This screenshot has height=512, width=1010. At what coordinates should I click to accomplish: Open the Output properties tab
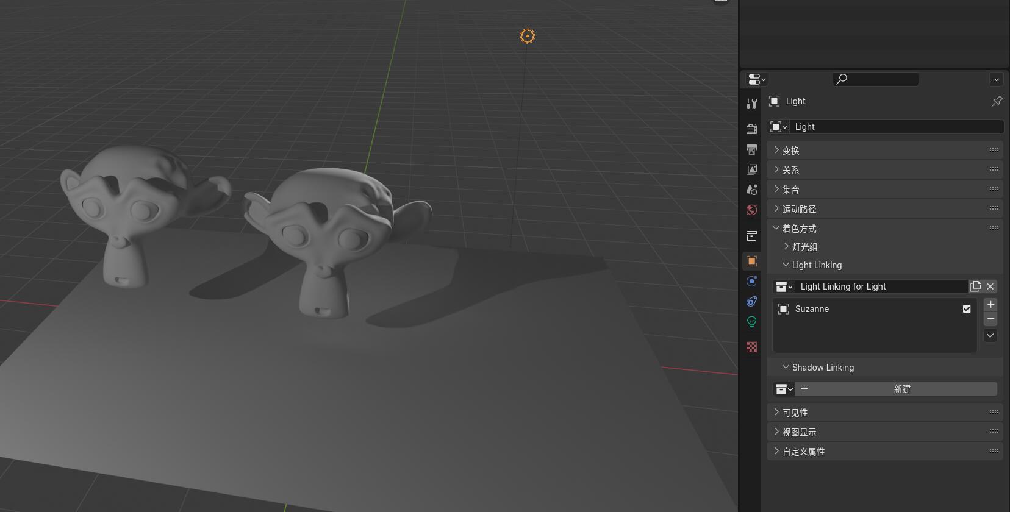(751, 149)
